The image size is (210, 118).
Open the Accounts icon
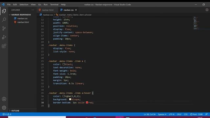click(x=4, y=99)
